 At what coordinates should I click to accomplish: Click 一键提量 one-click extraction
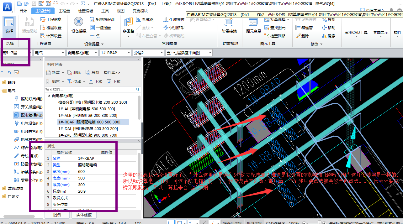tap(100, 28)
